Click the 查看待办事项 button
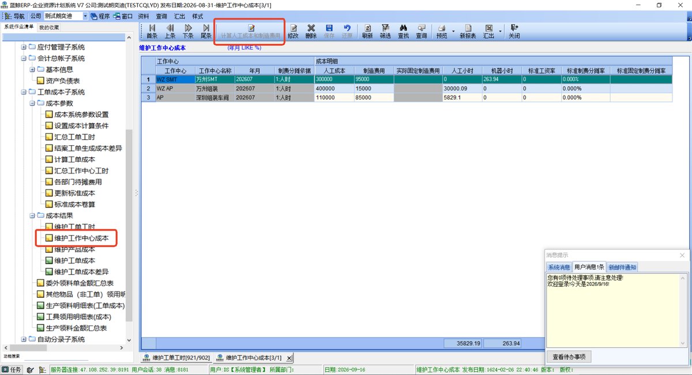This screenshot has height=375, width=692. click(x=569, y=357)
